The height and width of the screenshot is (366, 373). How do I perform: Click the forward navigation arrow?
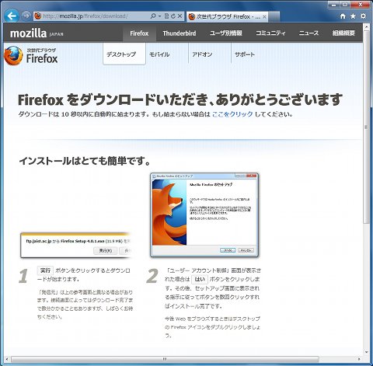[x=26, y=16]
